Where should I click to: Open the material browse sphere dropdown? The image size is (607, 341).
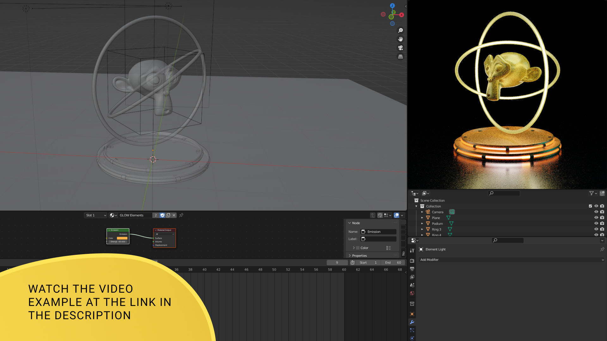point(113,215)
